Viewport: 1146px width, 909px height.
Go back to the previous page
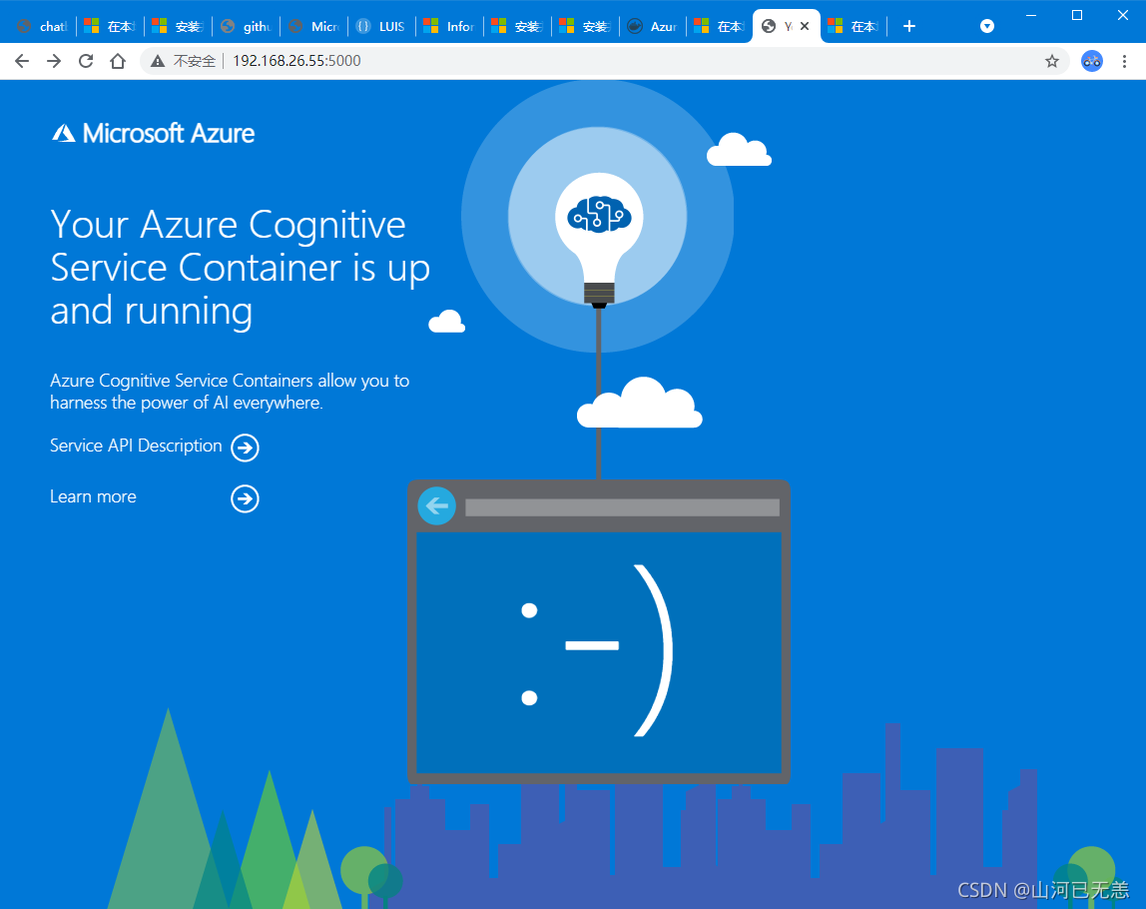pyautogui.click(x=22, y=61)
